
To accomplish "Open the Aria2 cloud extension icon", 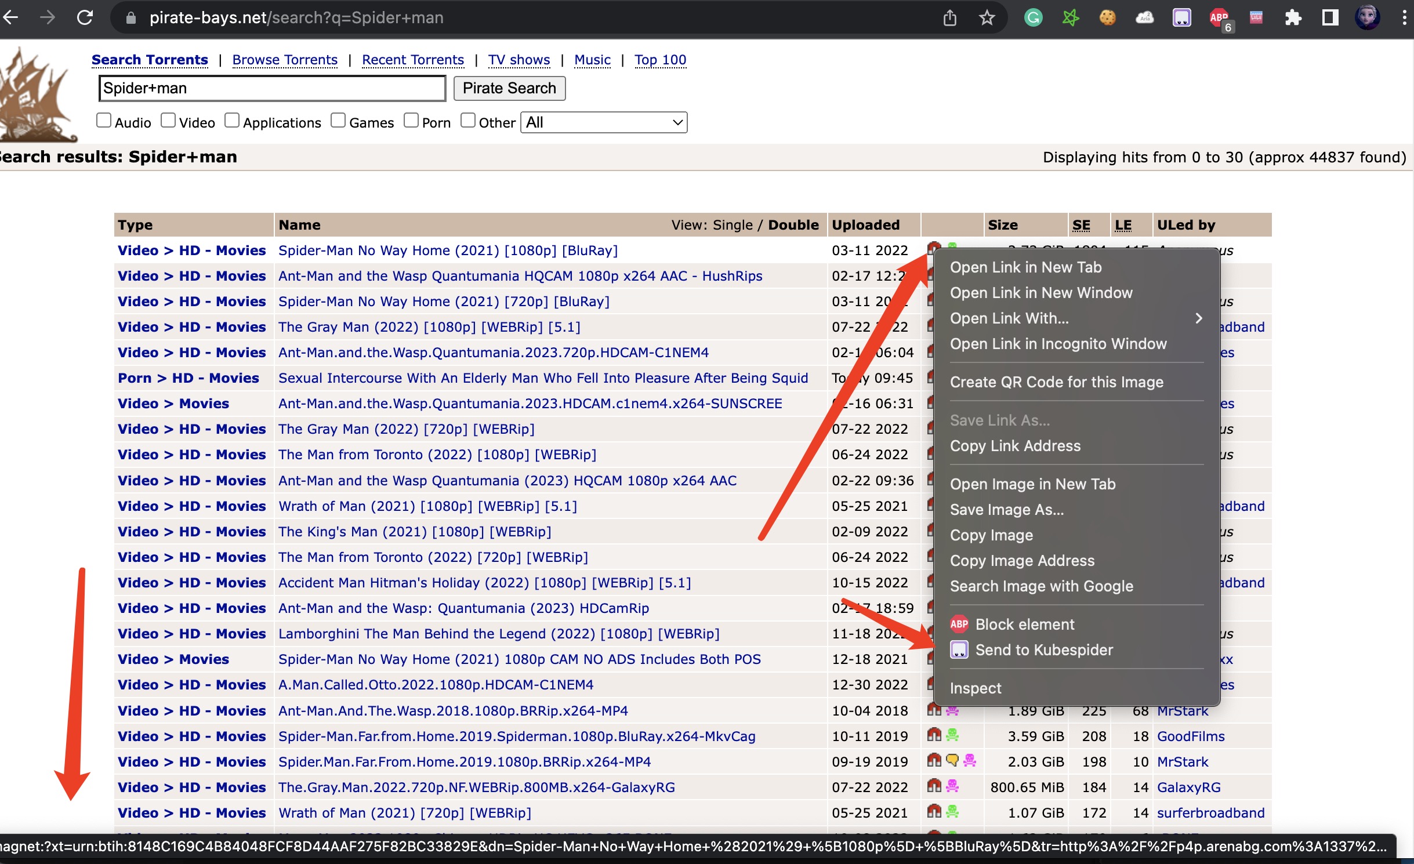I will pyautogui.click(x=1144, y=18).
